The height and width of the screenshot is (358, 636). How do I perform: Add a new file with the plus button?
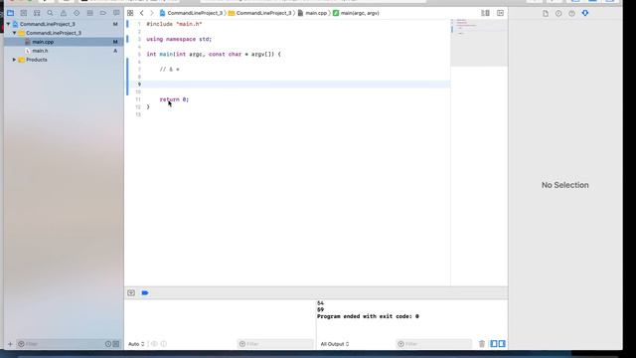pos(10,344)
